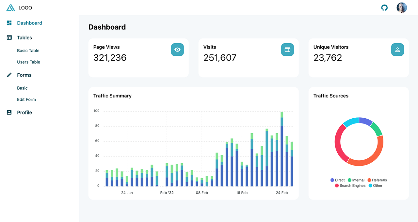The height and width of the screenshot is (222, 418).
Task: Go to Users Table page
Action: coord(28,62)
